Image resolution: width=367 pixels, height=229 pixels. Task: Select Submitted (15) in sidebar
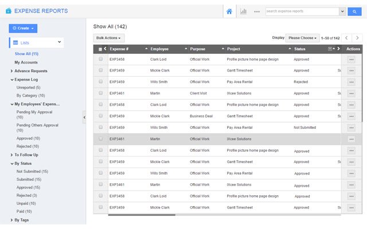click(29, 179)
